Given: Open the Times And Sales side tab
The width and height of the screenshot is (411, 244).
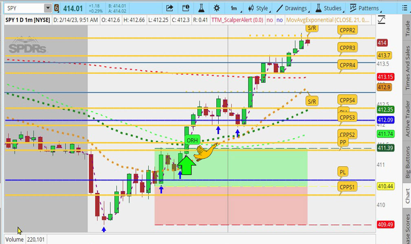Looking at the screenshot, I should click(407, 68).
